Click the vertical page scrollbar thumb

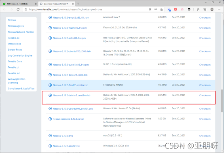pyautogui.click(x=222, y=101)
